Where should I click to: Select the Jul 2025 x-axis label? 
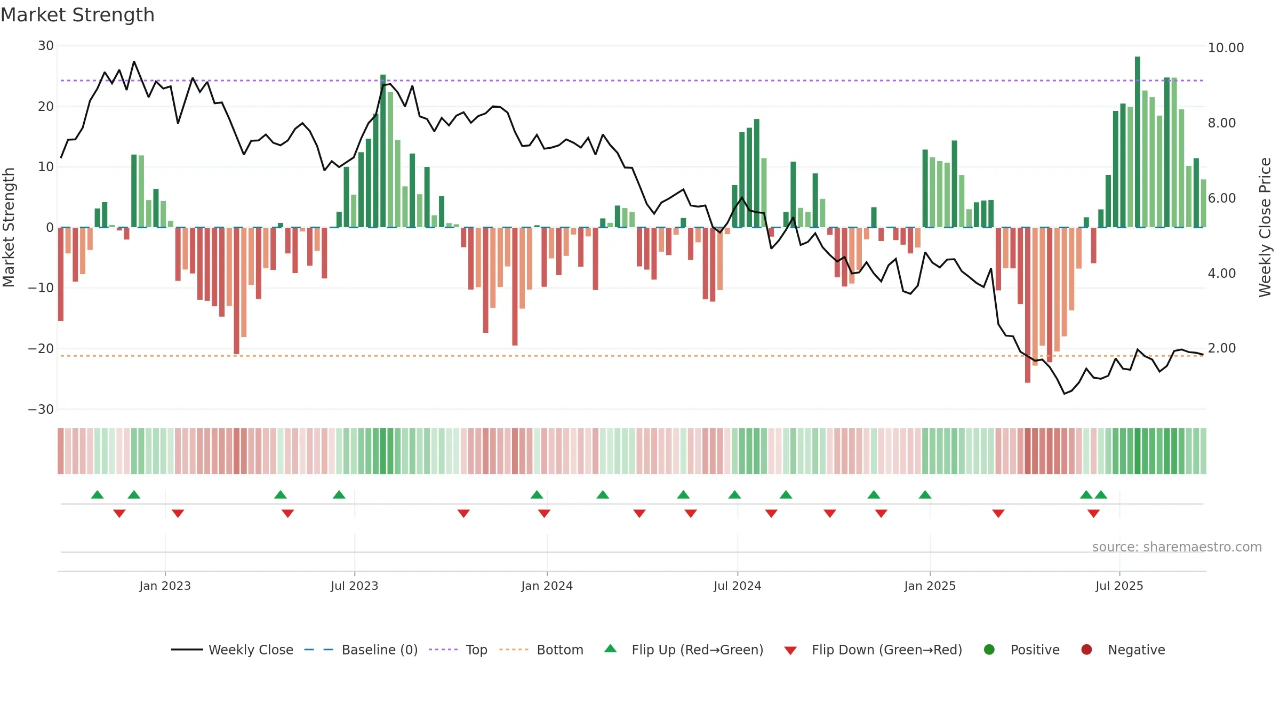(x=1119, y=586)
